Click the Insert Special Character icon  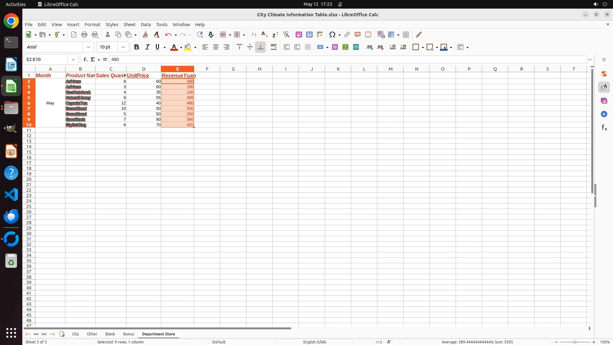coord(332,34)
